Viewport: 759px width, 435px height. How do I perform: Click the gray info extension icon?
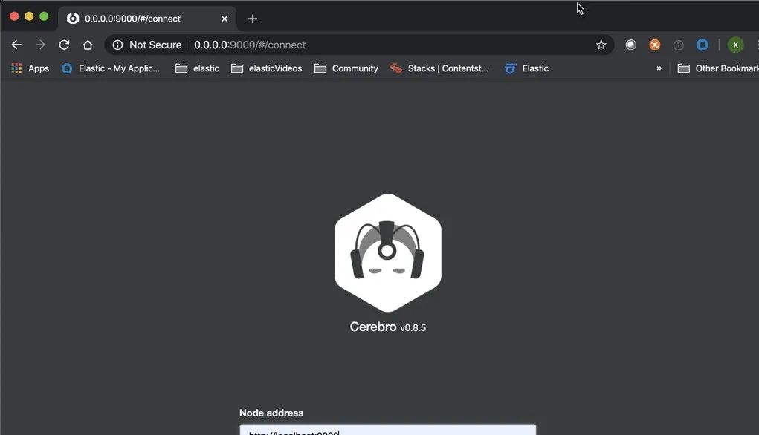point(678,45)
